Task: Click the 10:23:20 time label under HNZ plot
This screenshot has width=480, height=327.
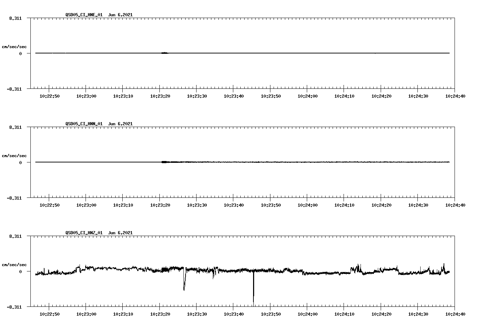Action: (160, 314)
